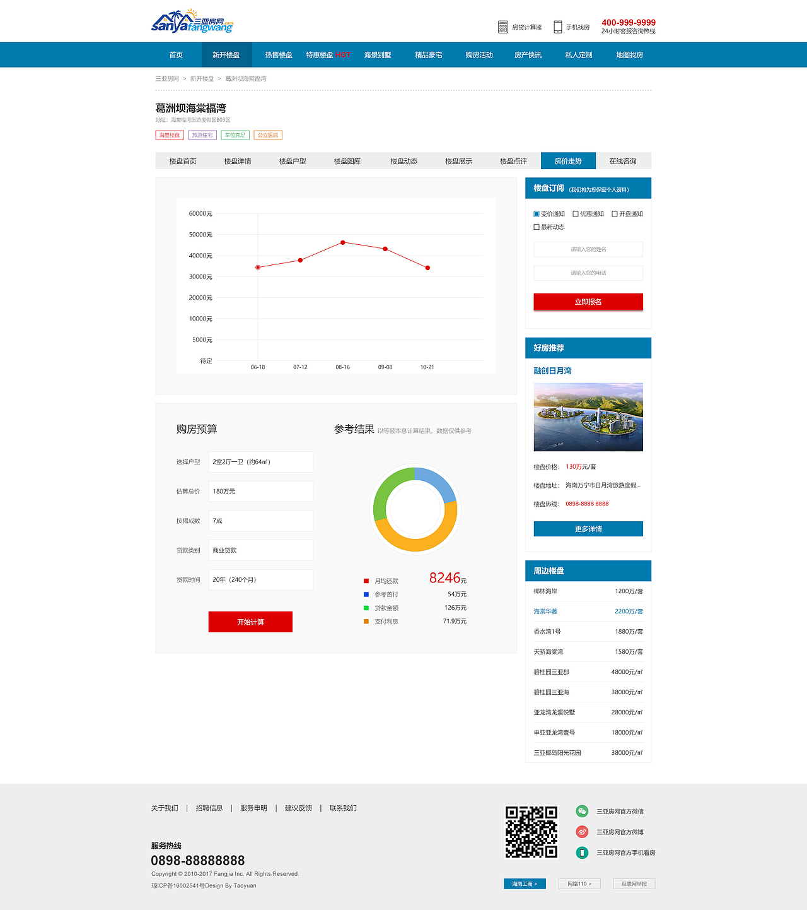
Task: Click the 海南工商 footer button
Action: (x=525, y=883)
